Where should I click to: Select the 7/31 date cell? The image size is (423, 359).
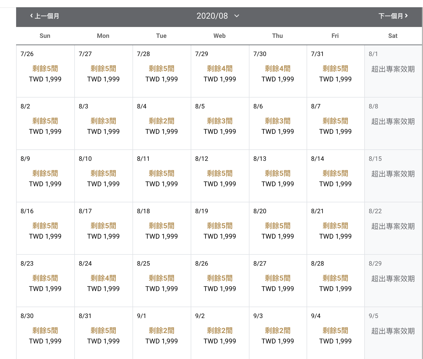335,71
